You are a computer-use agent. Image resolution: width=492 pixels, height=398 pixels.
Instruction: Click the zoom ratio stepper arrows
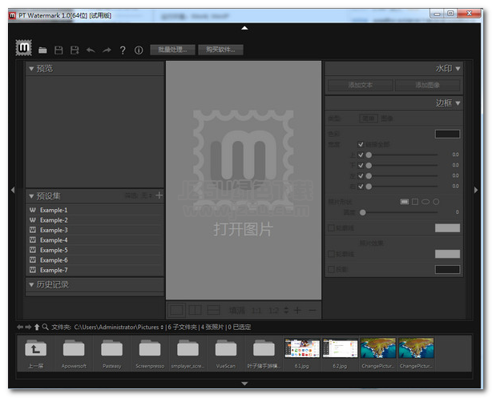point(286,310)
